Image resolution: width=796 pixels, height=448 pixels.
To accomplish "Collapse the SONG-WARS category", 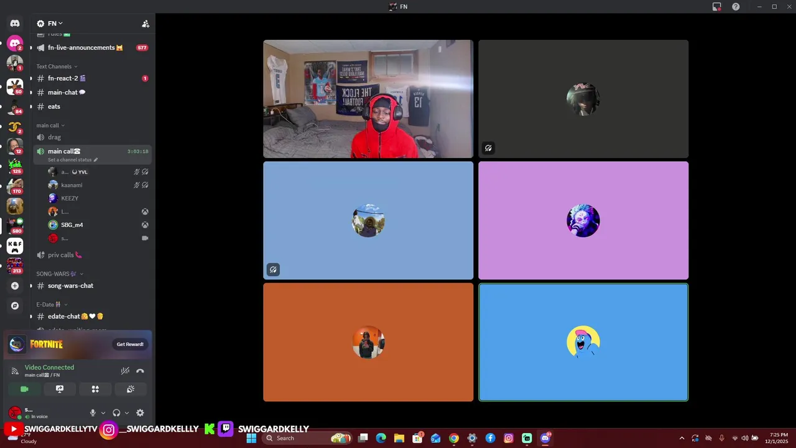I will point(60,274).
